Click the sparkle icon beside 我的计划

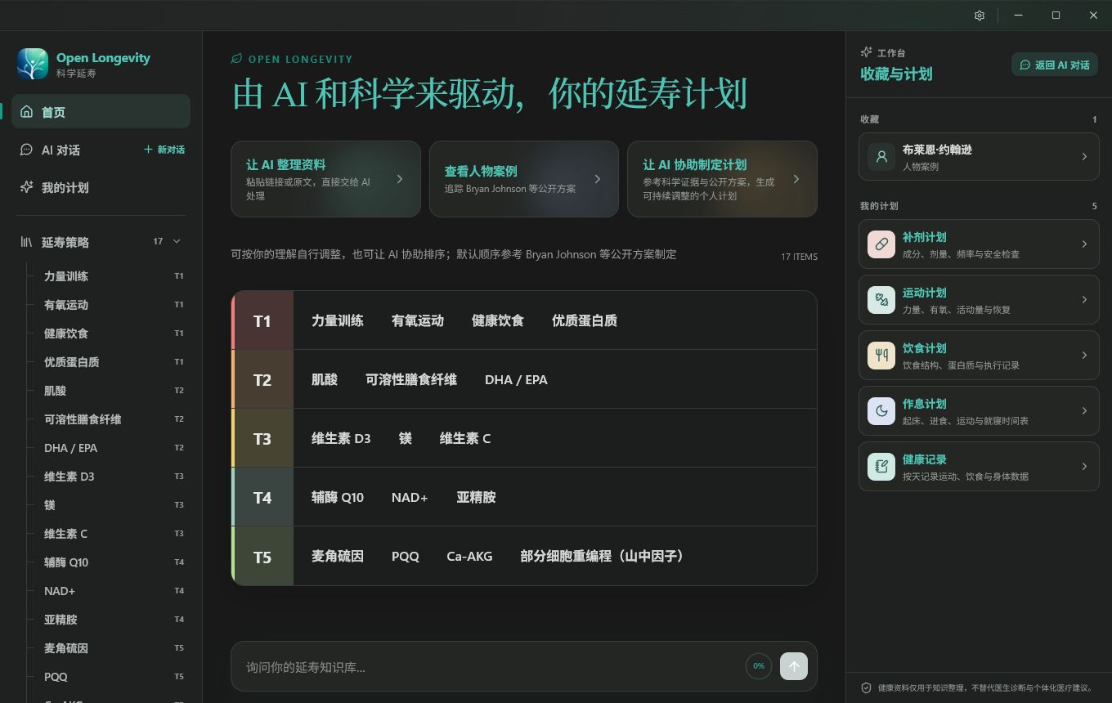27,187
